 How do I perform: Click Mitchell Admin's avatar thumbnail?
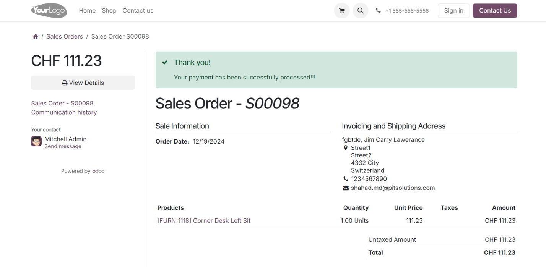(x=36, y=141)
